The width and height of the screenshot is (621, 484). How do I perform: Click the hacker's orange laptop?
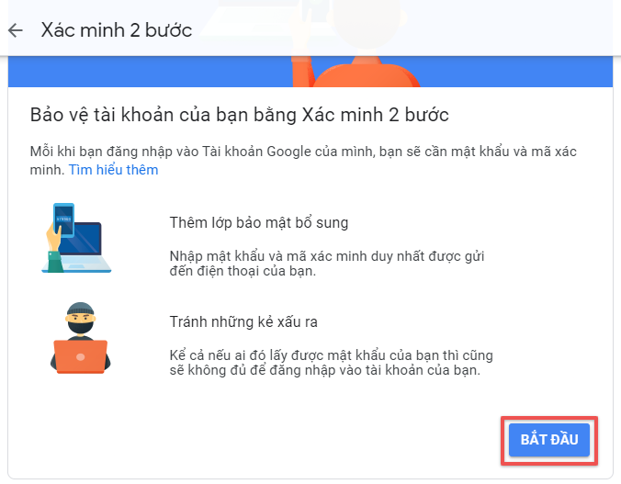(x=81, y=356)
